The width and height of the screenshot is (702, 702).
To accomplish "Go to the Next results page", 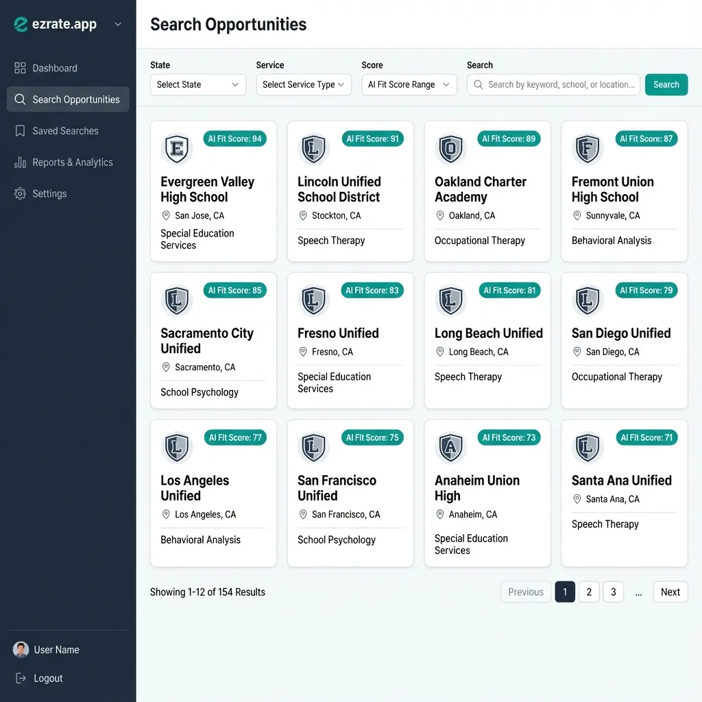I will [x=670, y=592].
